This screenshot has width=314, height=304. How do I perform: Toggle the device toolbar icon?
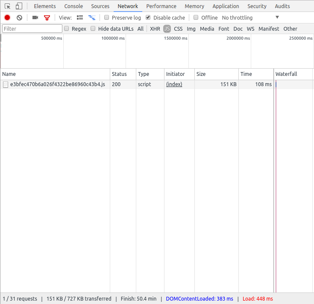[19, 6]
